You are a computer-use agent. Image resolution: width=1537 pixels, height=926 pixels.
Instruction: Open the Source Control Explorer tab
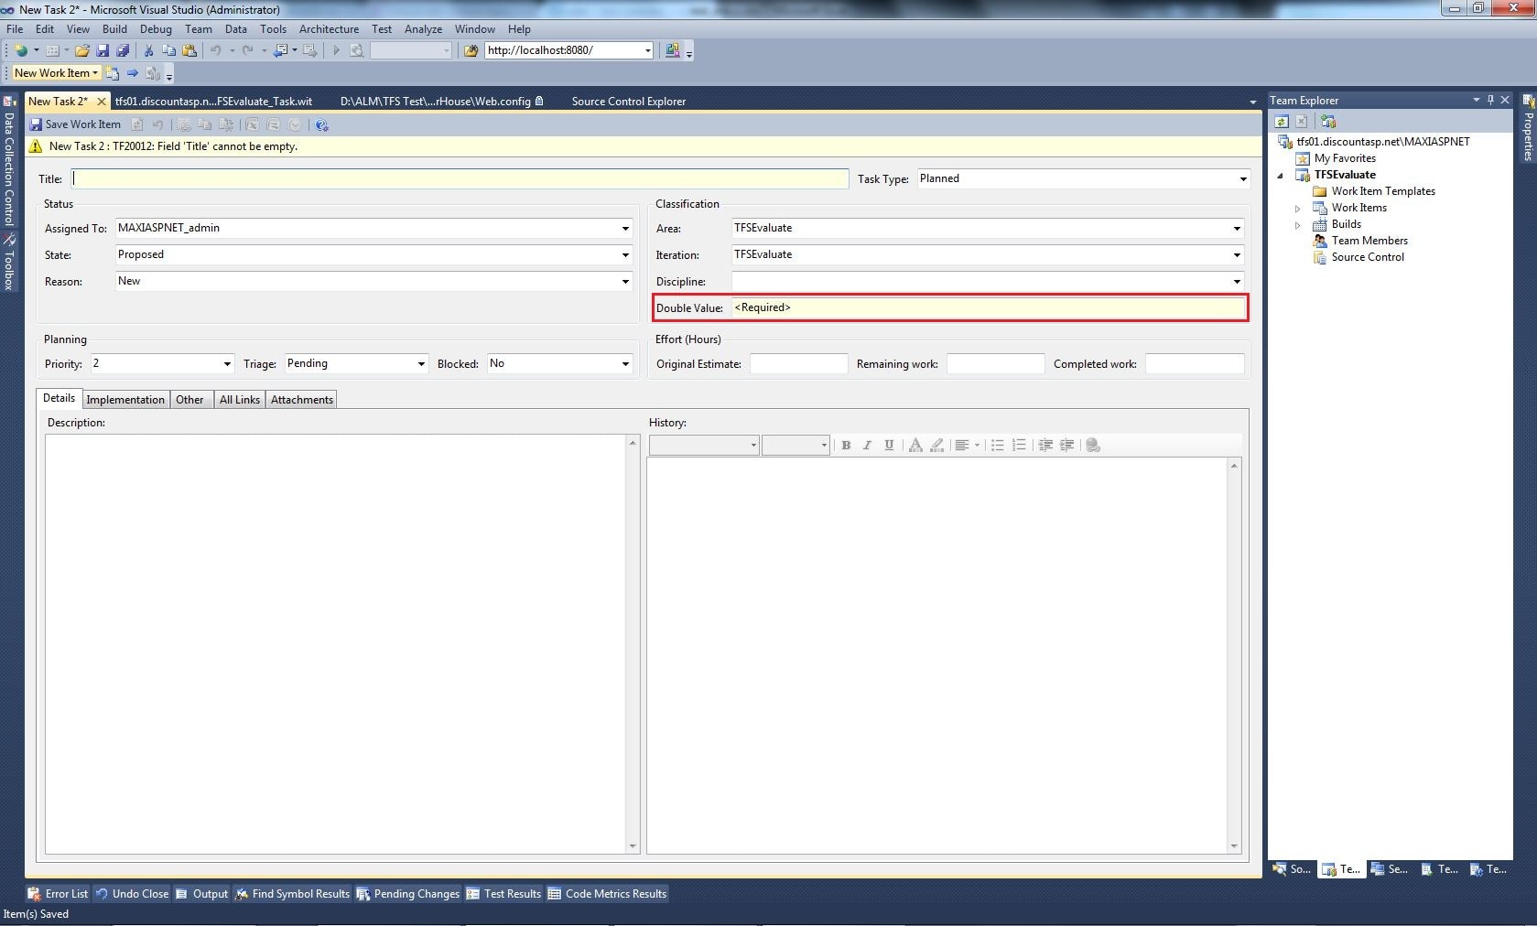click(629, 102)
